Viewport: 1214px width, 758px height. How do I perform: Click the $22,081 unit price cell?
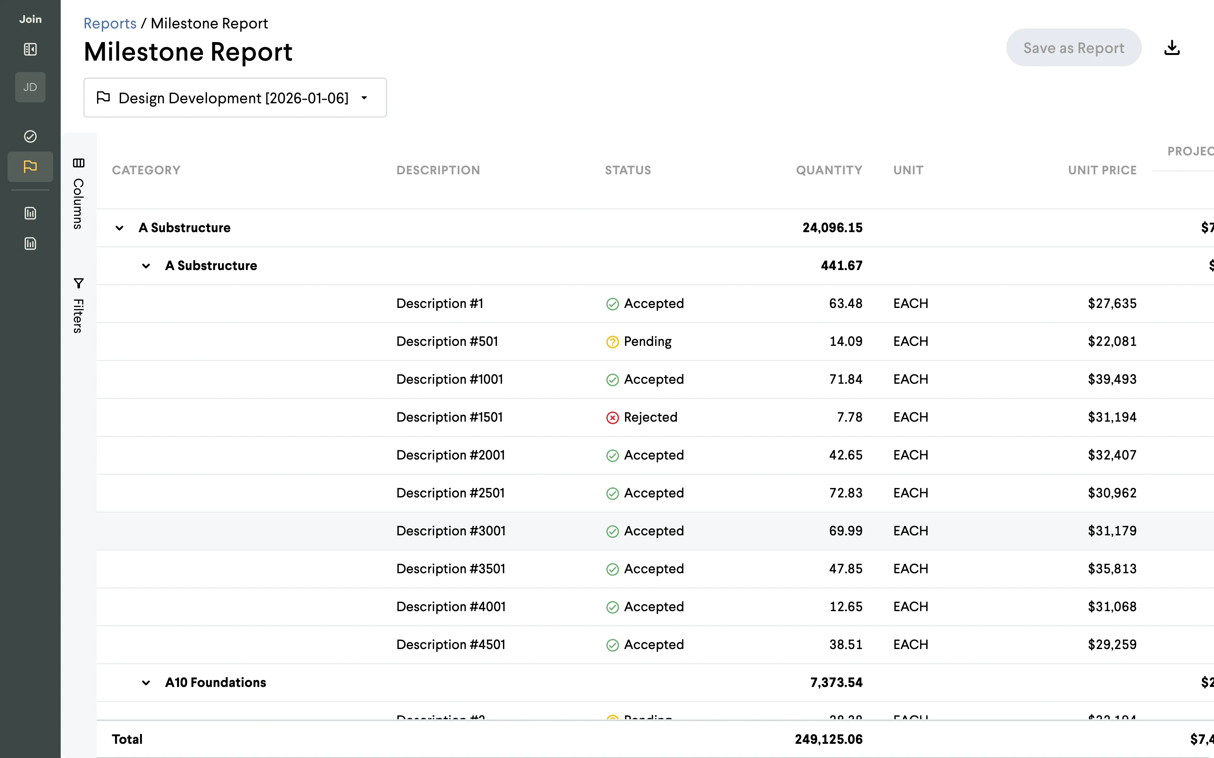point(1112,341)
